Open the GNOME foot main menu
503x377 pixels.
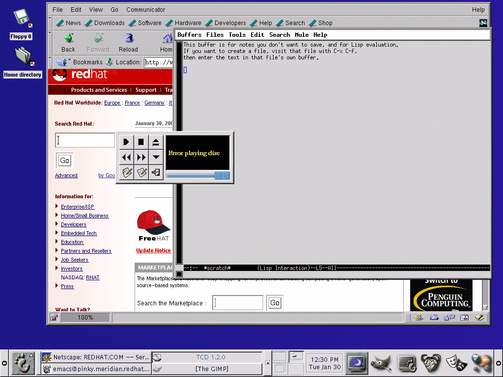pyautogui.click(x=23, y=363)
